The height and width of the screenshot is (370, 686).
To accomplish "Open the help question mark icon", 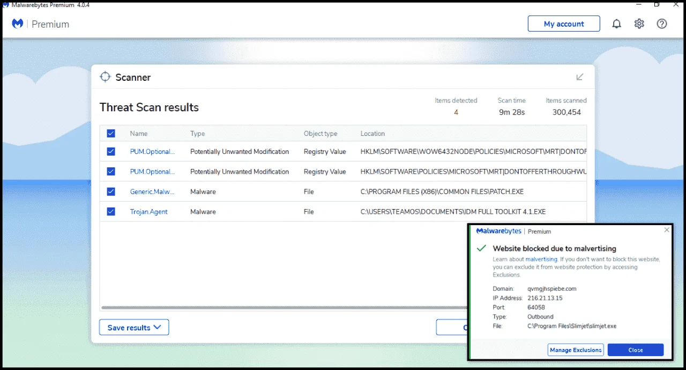I will pos(662,24).
